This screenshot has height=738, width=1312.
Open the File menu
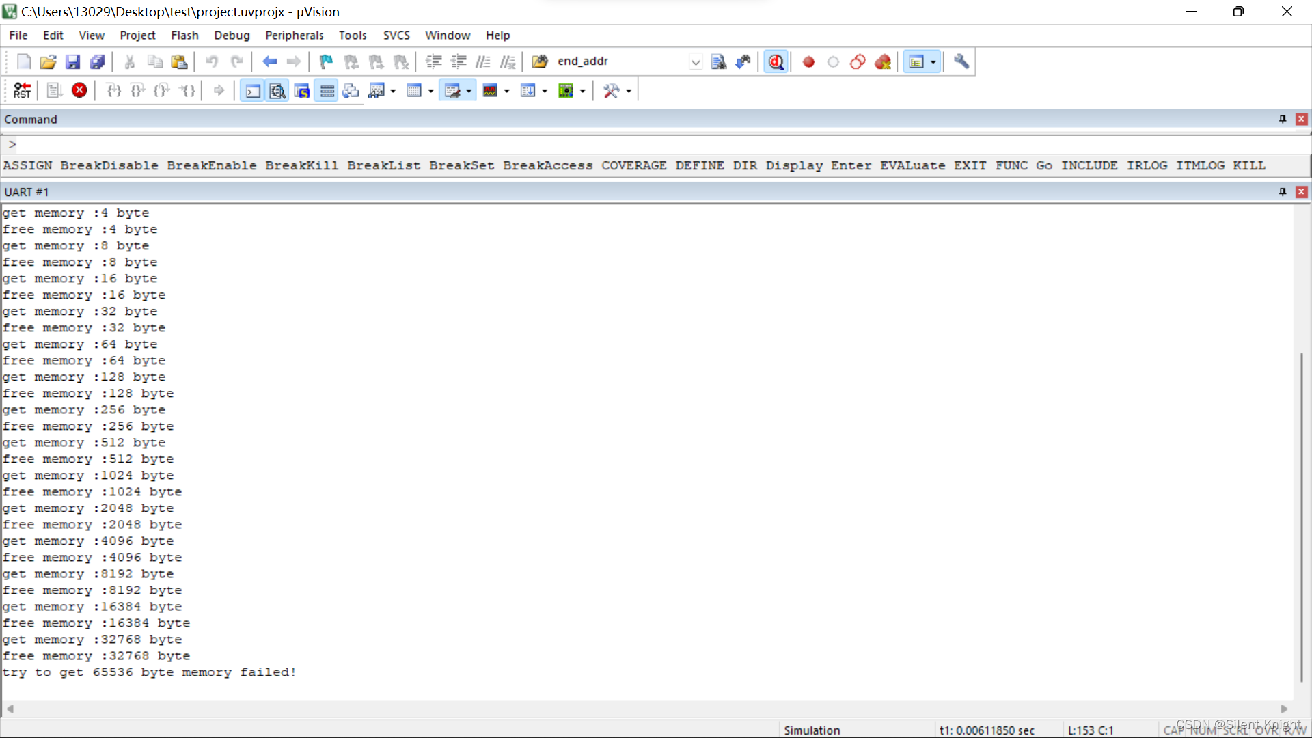click(x=18, y=35)
